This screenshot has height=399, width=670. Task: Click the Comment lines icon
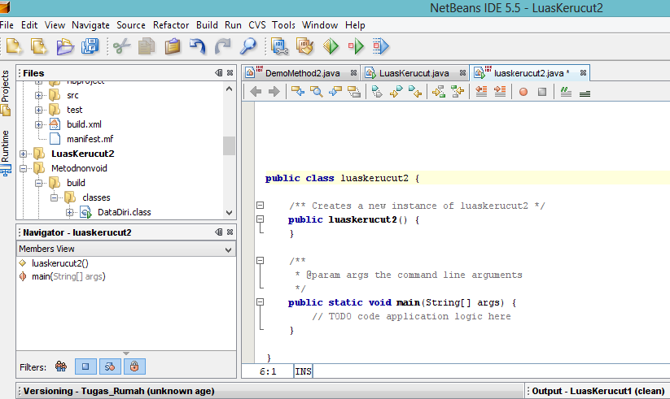click(x=566, y=91)
